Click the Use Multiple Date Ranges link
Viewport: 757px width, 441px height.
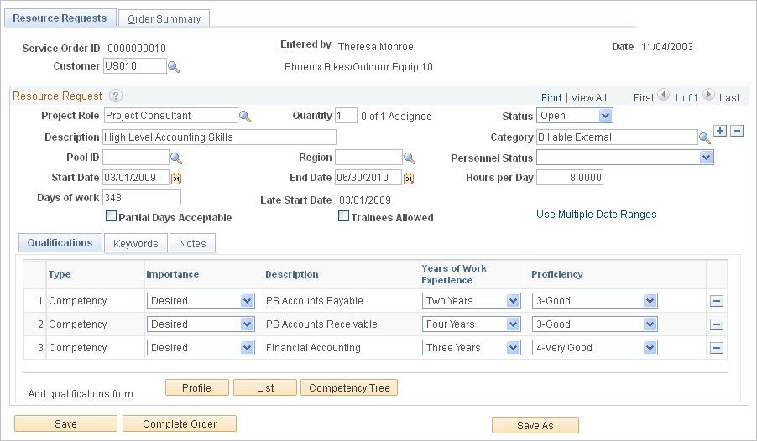pyautogui.click(x=596, y=215)
